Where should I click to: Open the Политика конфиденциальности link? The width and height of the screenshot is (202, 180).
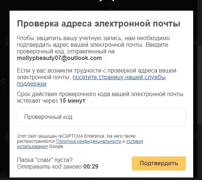89,141
